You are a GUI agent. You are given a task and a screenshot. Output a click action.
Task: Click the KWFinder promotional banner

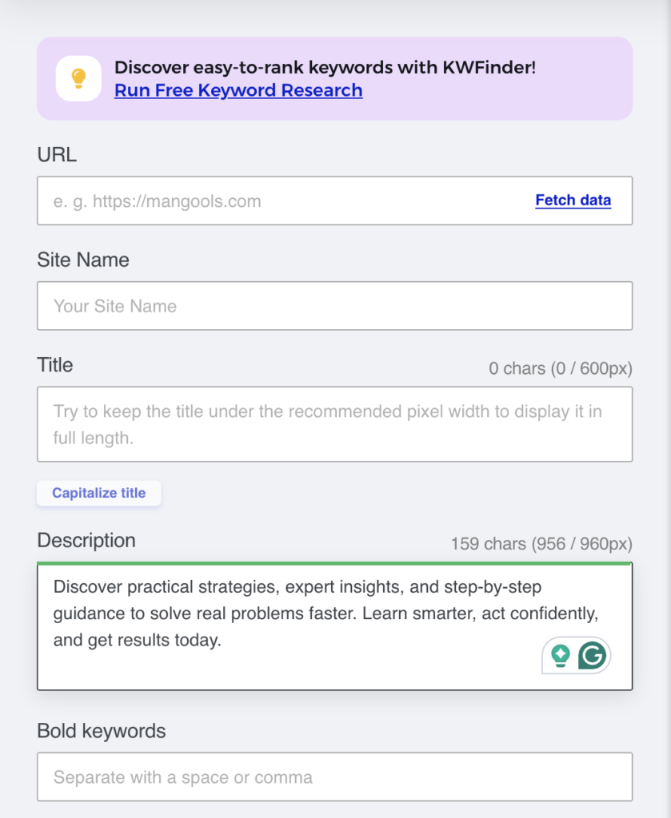click(335, 78)
